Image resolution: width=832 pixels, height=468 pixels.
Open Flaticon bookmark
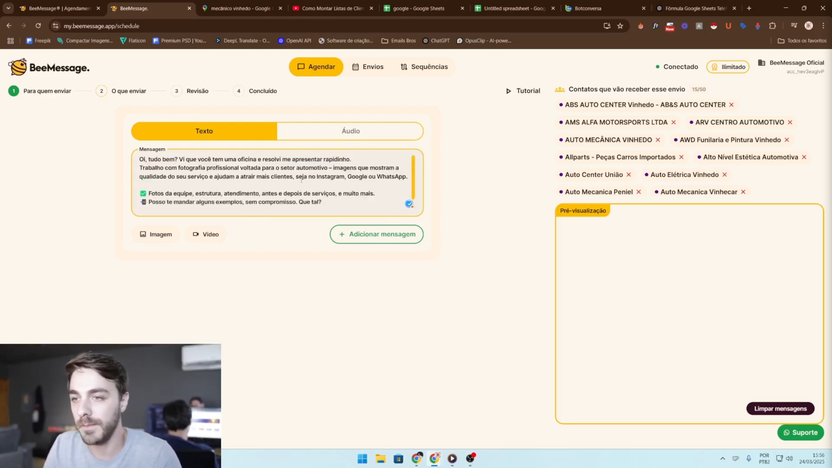tap(133, 41)
